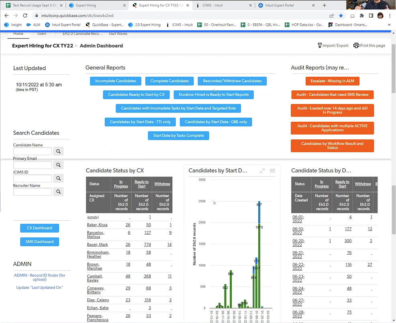Open the Insight bookmark
This screenshot has width=396, height=323.
pyautogui.click(x=13, y=25)
